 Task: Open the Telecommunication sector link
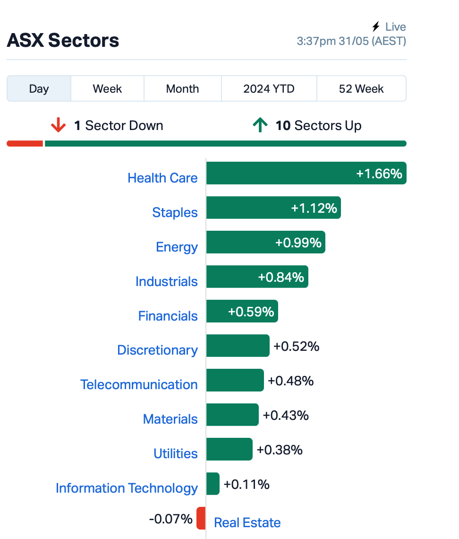[139, 385]
